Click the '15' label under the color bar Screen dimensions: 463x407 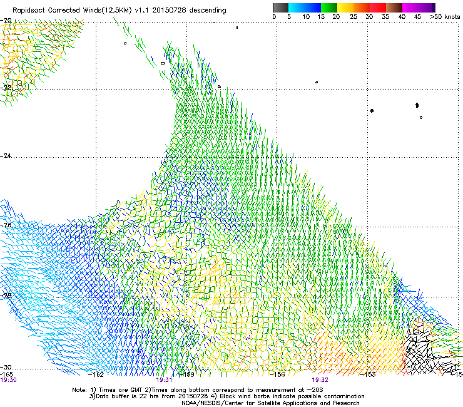pos(321,16)
